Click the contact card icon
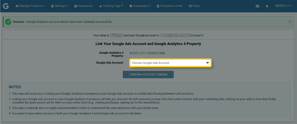 click(x=257, y=6)
